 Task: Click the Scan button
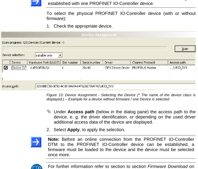pyautogui.click(x=185, y=49)
